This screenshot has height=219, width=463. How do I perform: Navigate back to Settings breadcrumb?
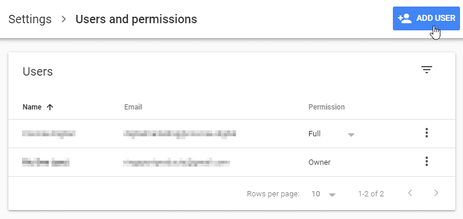[x=30, y=20]
